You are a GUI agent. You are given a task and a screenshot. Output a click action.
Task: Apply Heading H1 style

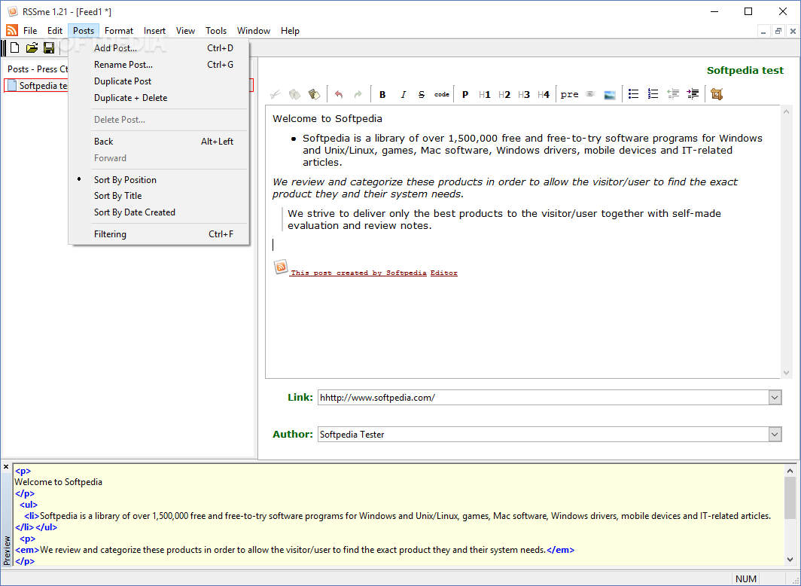(485, 94)
